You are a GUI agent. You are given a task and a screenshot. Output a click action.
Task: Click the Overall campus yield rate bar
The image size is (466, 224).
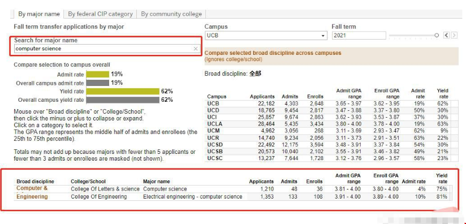pos(123,100)
